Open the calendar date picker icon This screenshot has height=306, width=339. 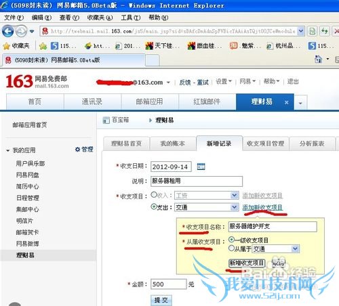tap(201, 167)
